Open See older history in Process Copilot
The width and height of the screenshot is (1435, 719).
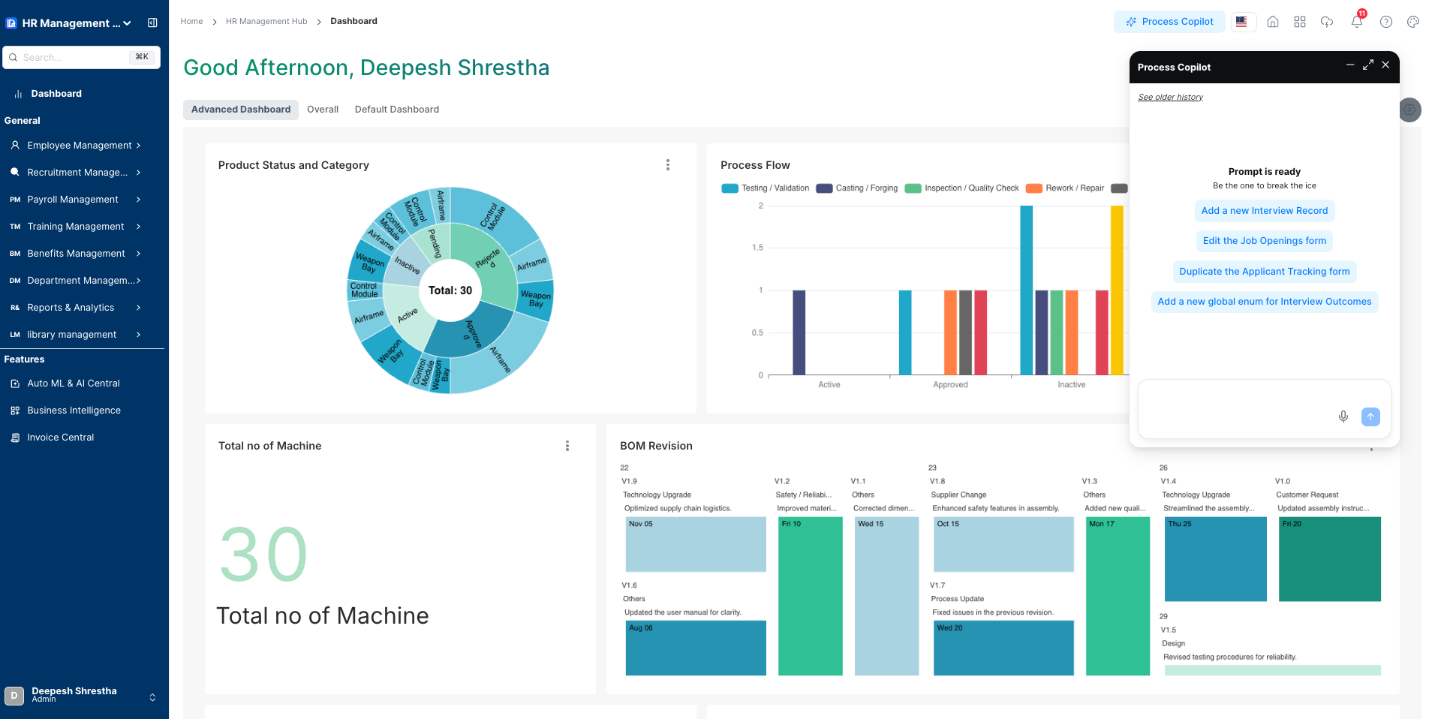coord(1170,97)
